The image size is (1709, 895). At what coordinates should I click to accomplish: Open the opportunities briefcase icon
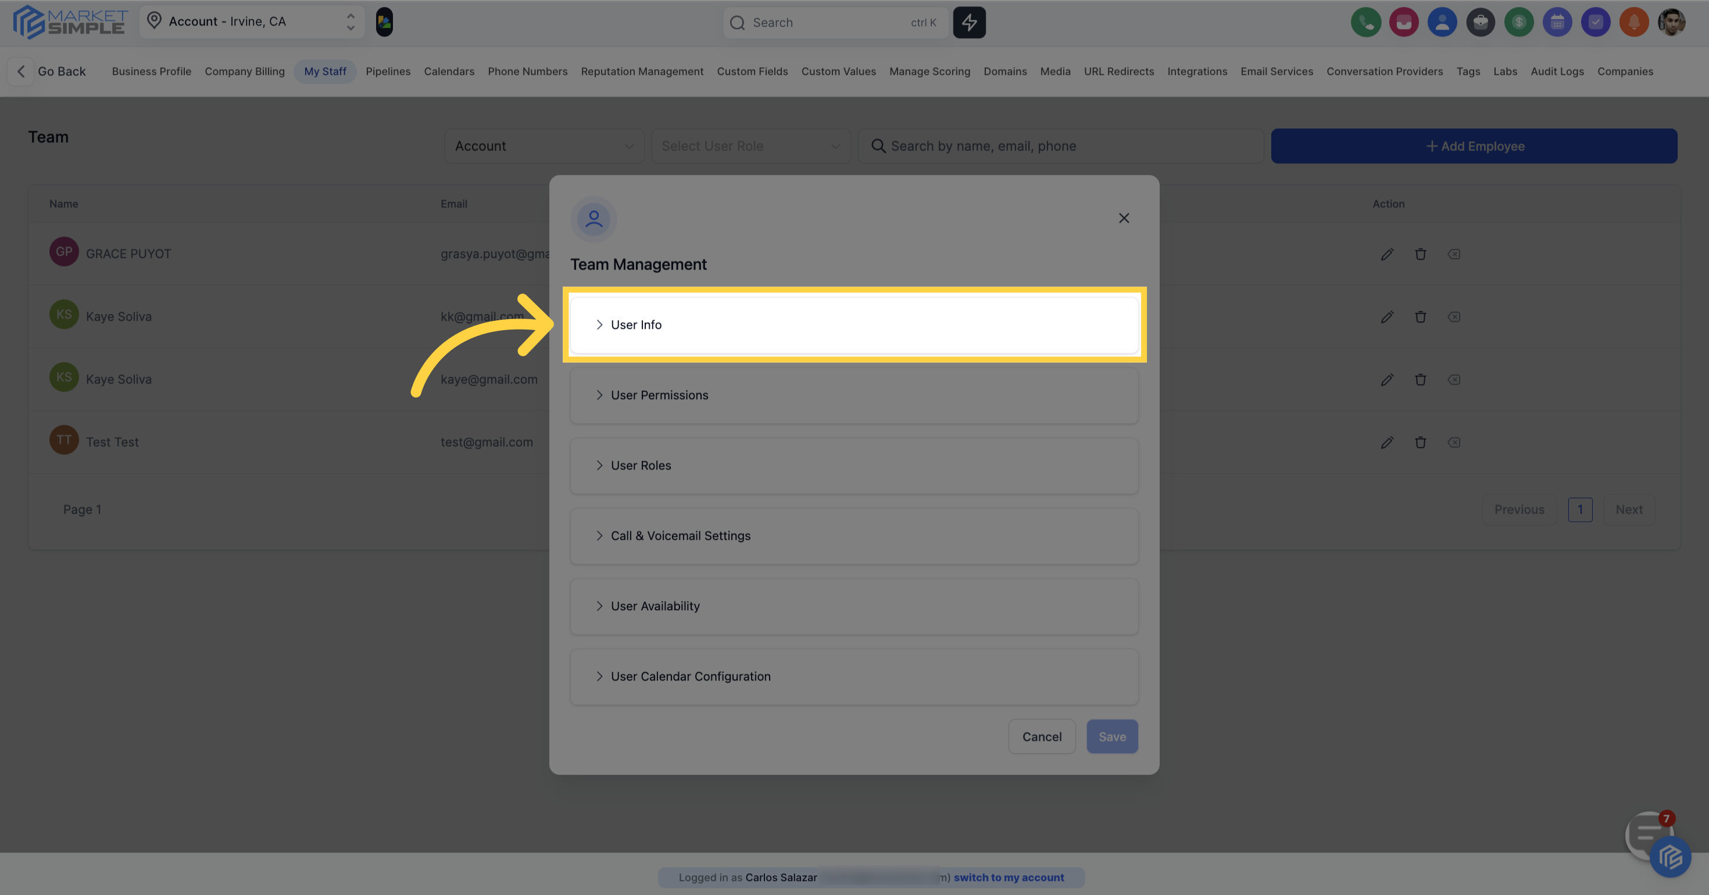click(x=1481, y=22)
